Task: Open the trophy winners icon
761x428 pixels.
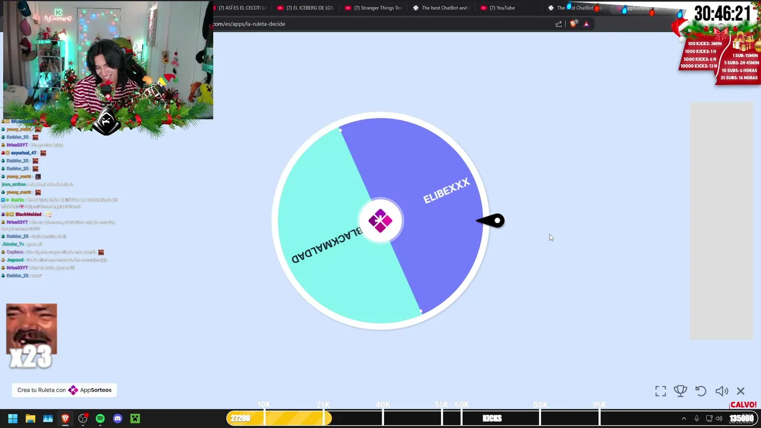Action: [x=681, y=391]
